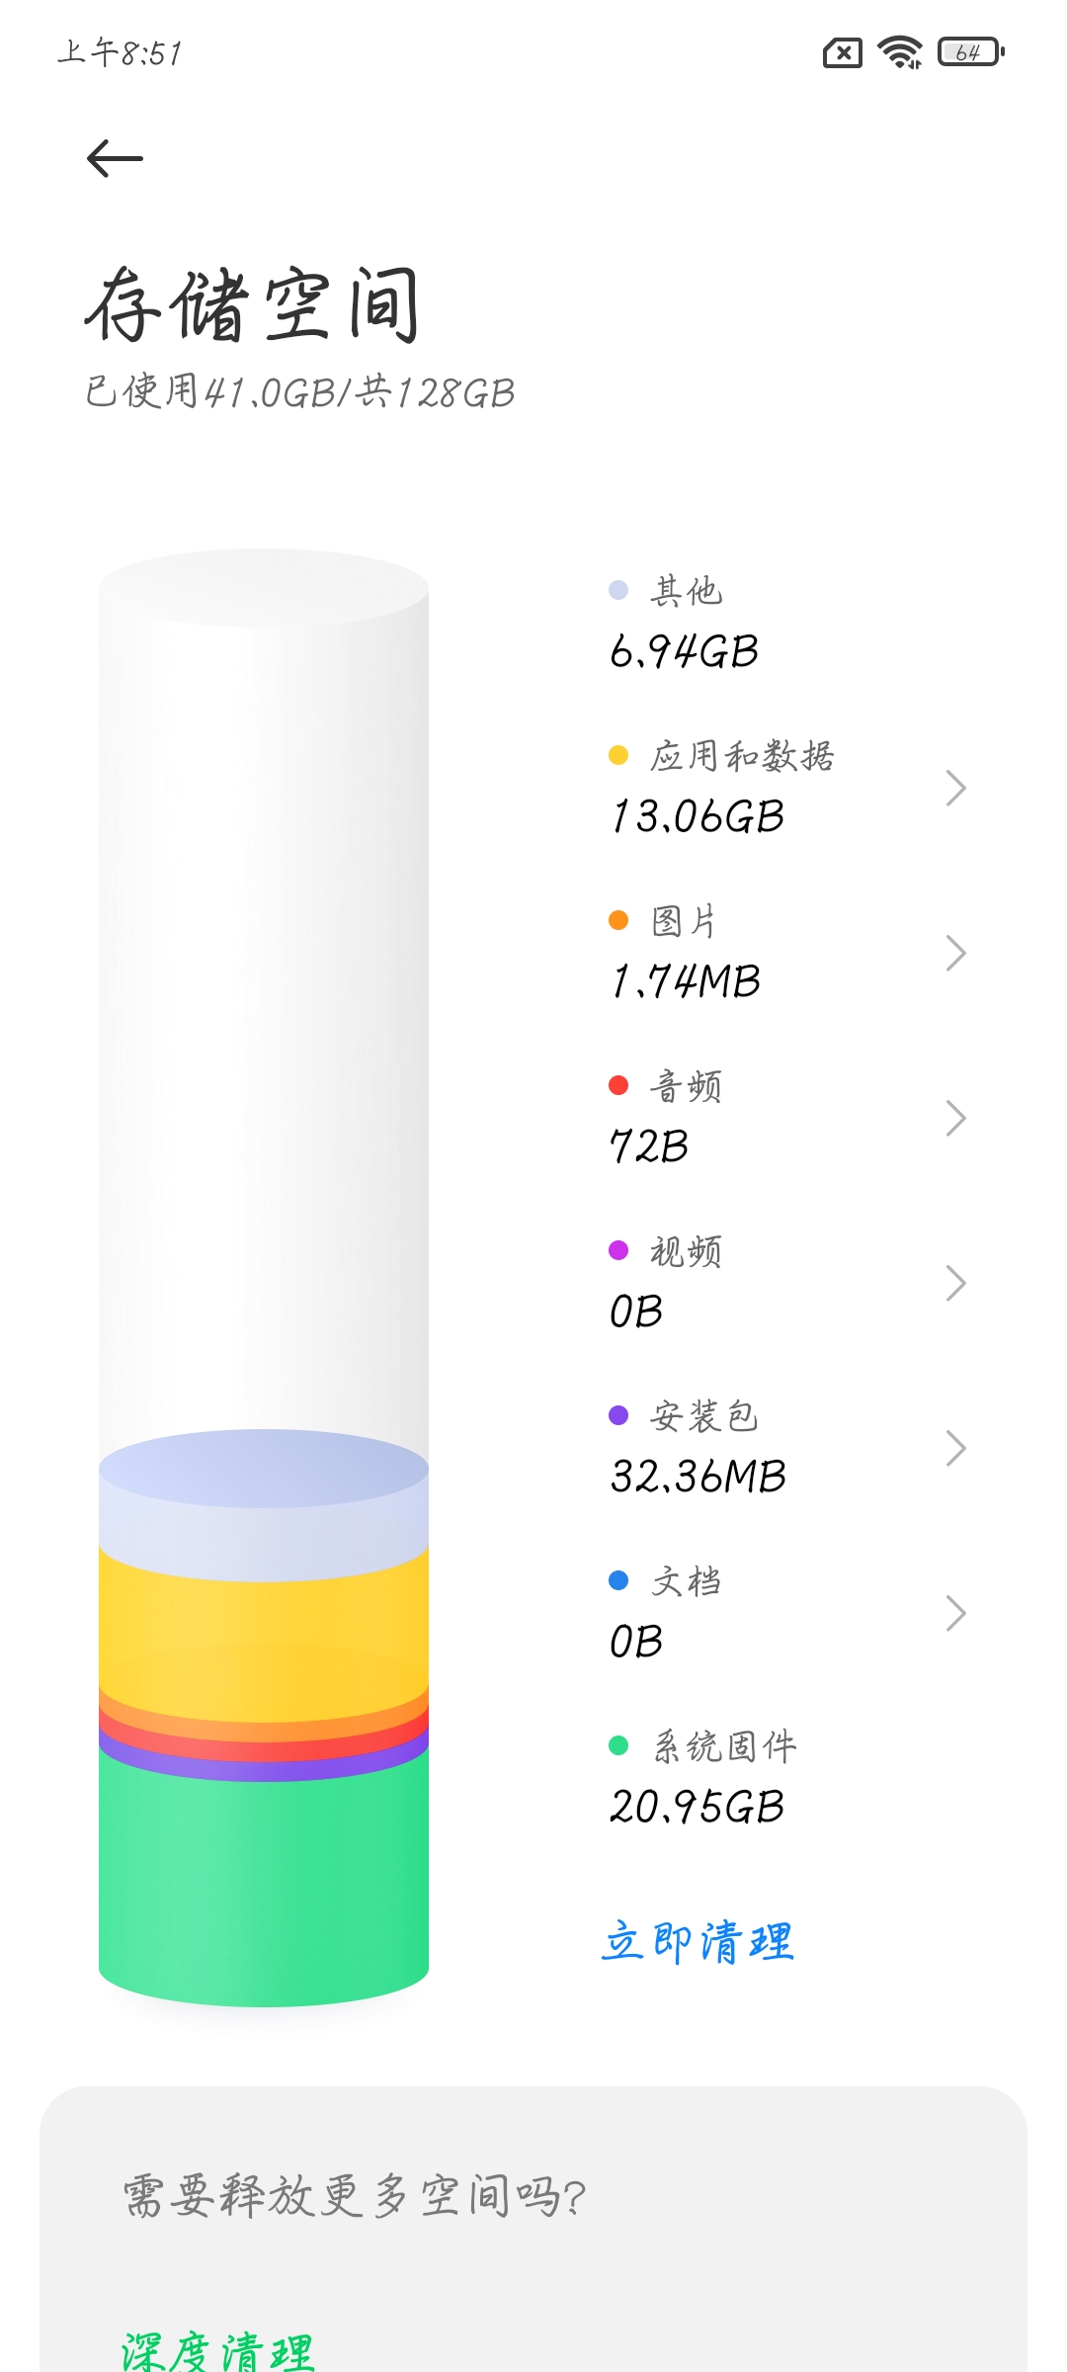Tap the 需要释放更多空间吗 card

[533, 2230]
